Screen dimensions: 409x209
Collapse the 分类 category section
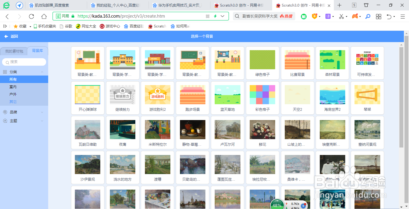[42, 72]
